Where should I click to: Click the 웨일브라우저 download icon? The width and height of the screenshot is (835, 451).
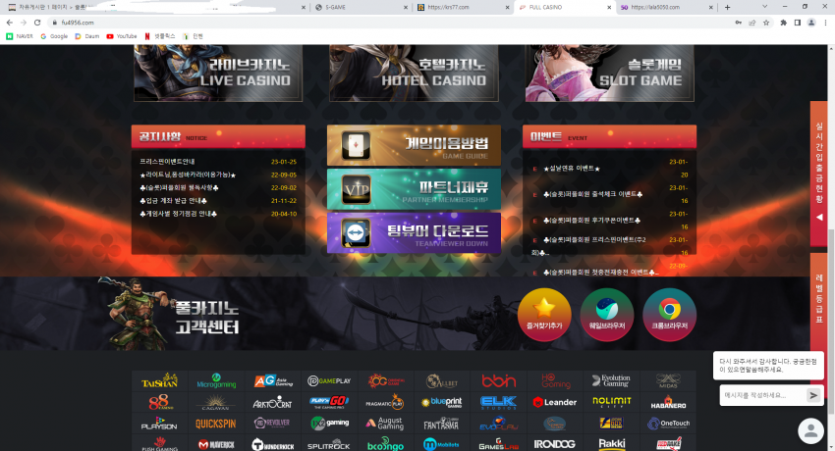click(x=606, y=315)
